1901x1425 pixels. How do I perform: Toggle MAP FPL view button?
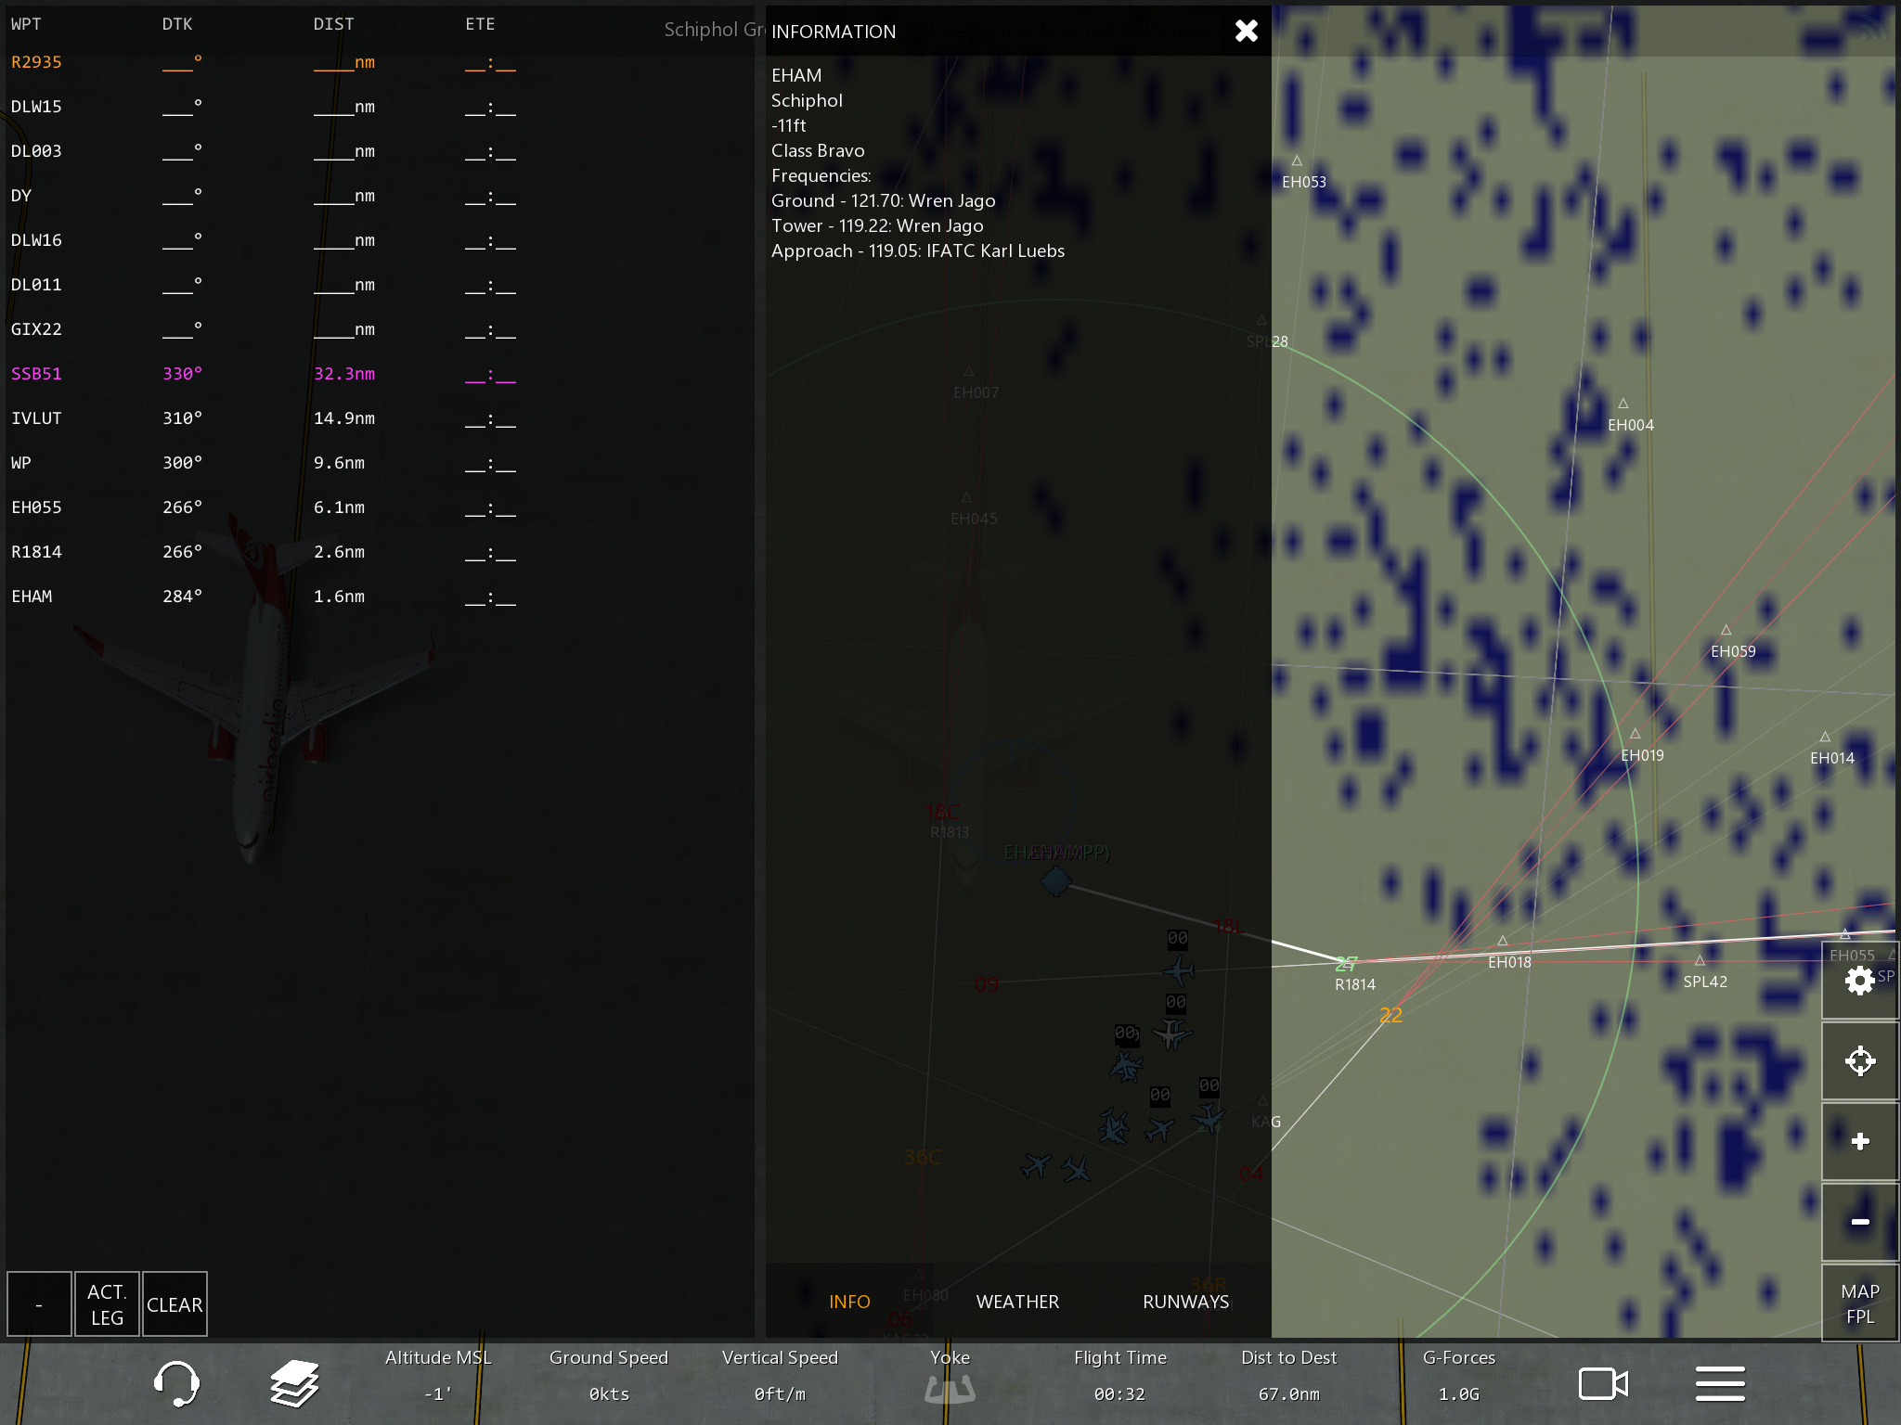1859,1303
